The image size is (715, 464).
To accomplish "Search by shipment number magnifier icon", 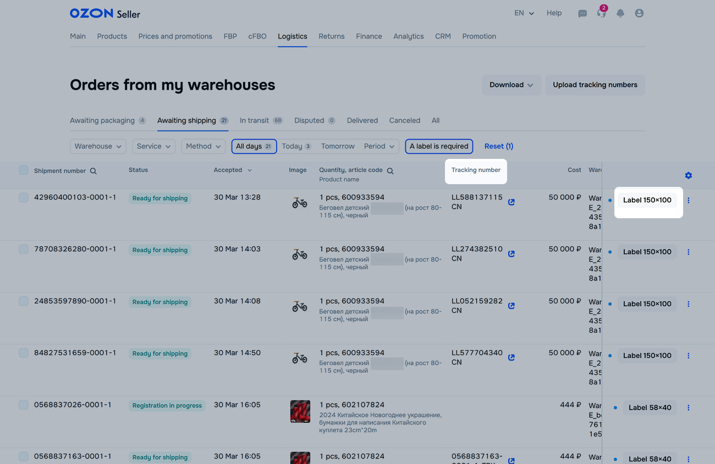I will [94, 171].
